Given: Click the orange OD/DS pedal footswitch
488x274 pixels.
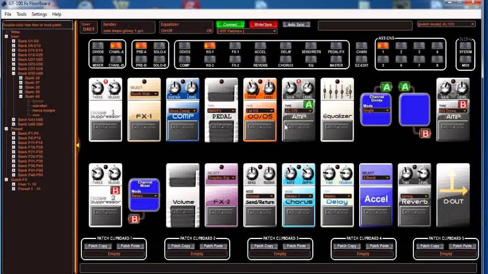Looking at the screenshot, I should [260, 129].
